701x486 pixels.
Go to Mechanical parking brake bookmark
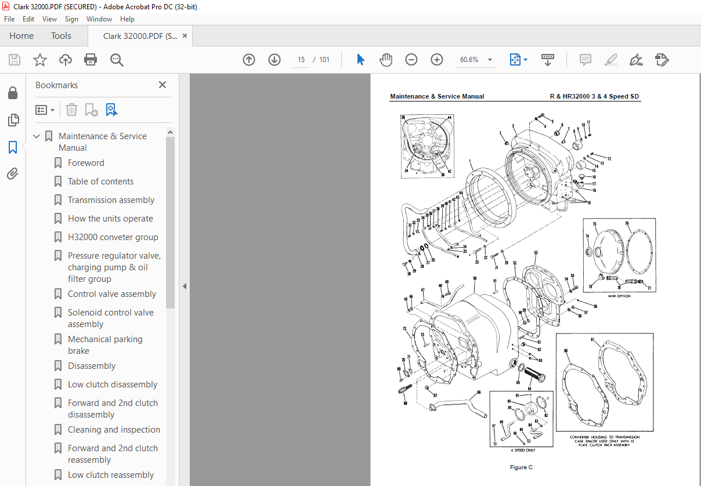105,345
